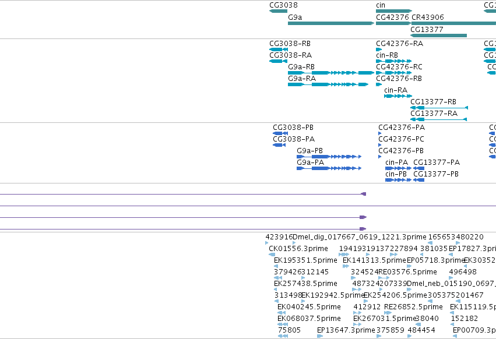The image size is (496, 339).
Task: Select EST 324524
Action: click(353, 278)
